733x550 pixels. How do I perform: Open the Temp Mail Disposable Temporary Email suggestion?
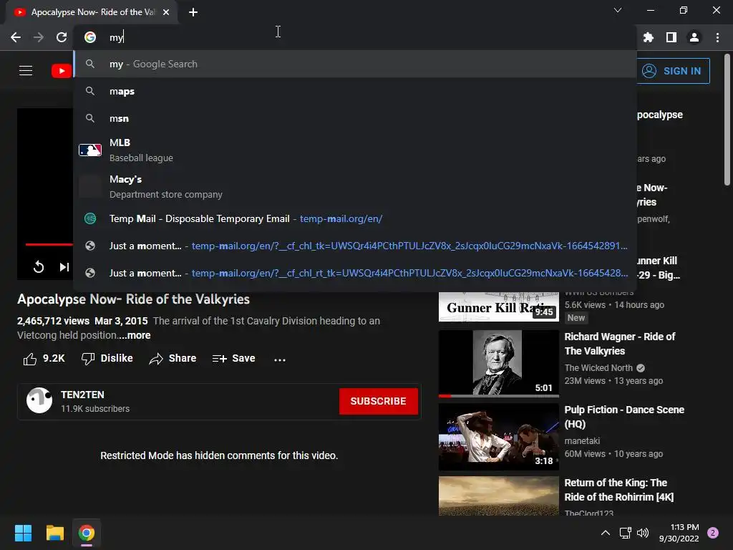[x=355, y=218]
